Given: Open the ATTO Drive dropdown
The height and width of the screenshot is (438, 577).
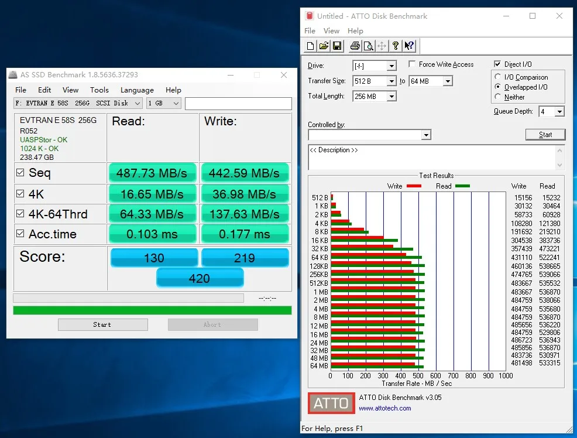Looking at the screenshot, I should (x=391, y=66).
